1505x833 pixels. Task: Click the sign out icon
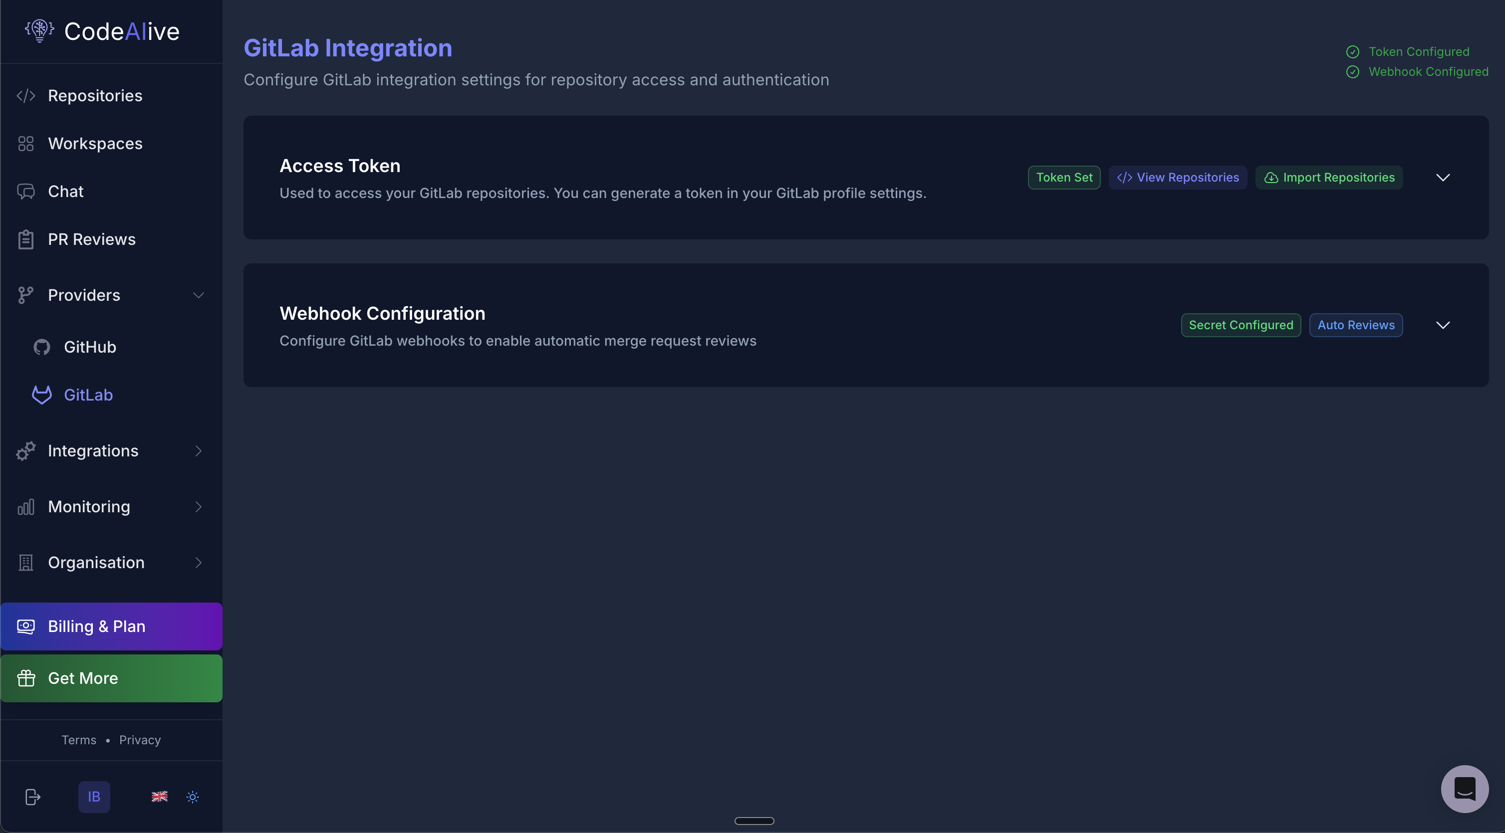pyautogui.click(x=33, y=797)
